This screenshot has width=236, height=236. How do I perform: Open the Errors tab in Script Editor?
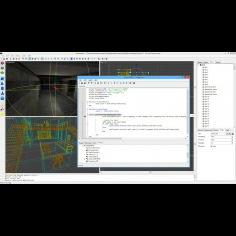[94, 143]
